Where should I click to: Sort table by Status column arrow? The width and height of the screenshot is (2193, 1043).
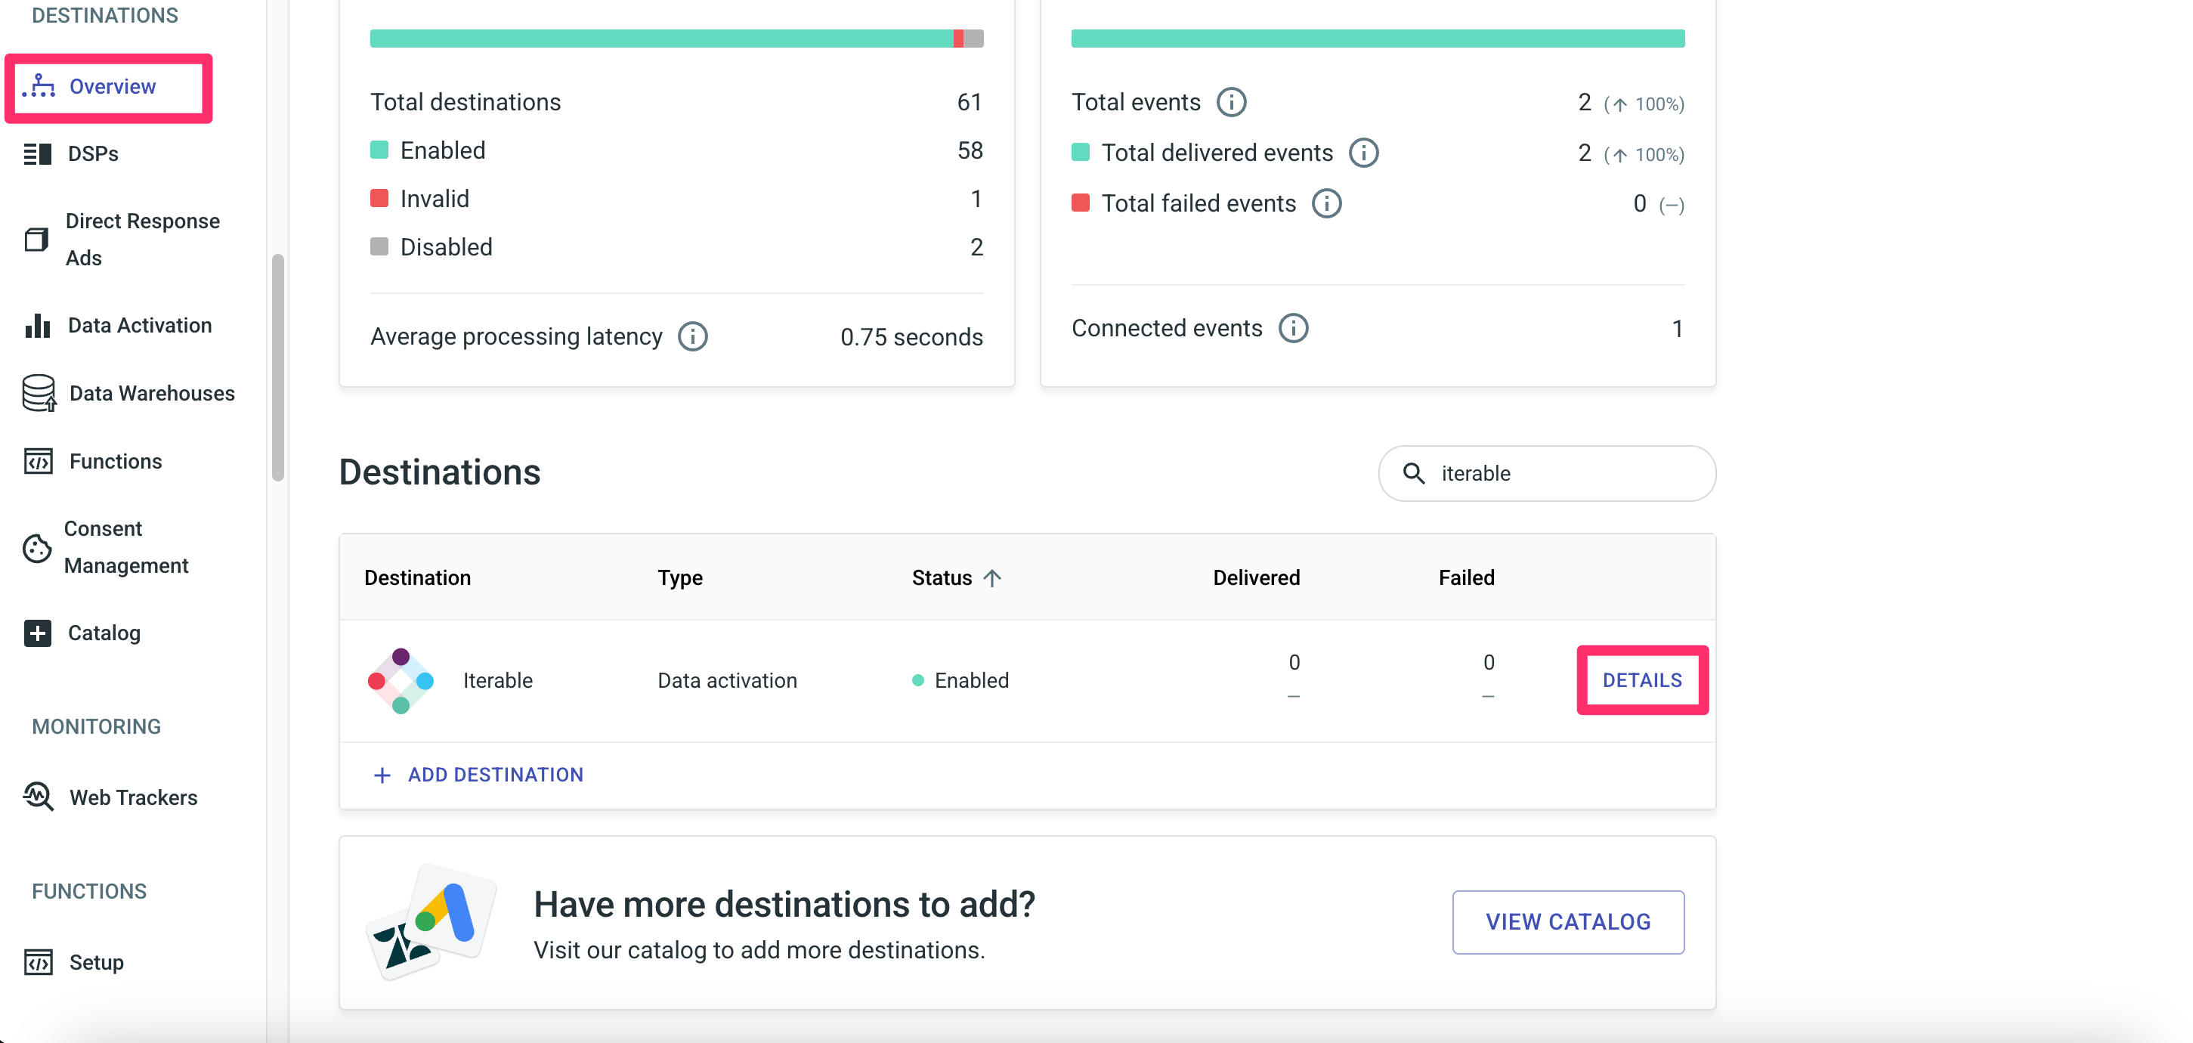click(x=991, y=578)
